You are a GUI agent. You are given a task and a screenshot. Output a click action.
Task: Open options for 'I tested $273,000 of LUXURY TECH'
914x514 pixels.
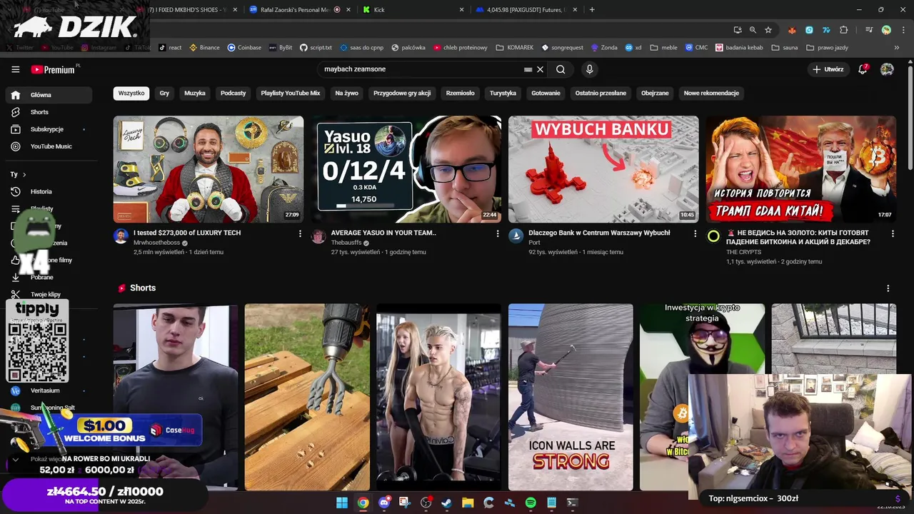[x=300, y=233]
